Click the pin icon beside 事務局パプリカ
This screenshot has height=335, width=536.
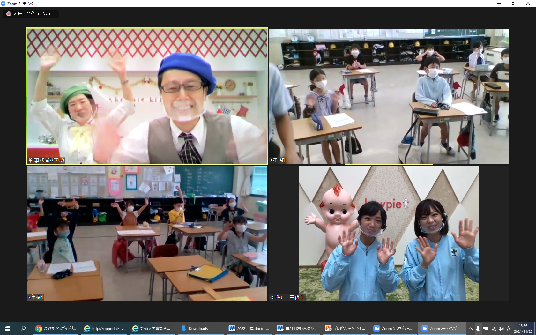pos(30,160)
